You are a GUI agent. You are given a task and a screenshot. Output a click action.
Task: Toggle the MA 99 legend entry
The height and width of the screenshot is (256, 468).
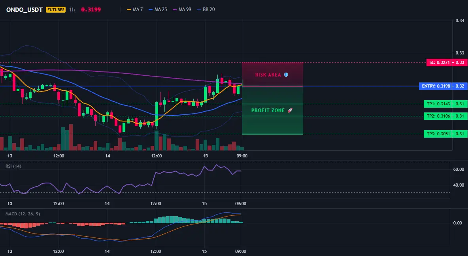pos(182,9)
